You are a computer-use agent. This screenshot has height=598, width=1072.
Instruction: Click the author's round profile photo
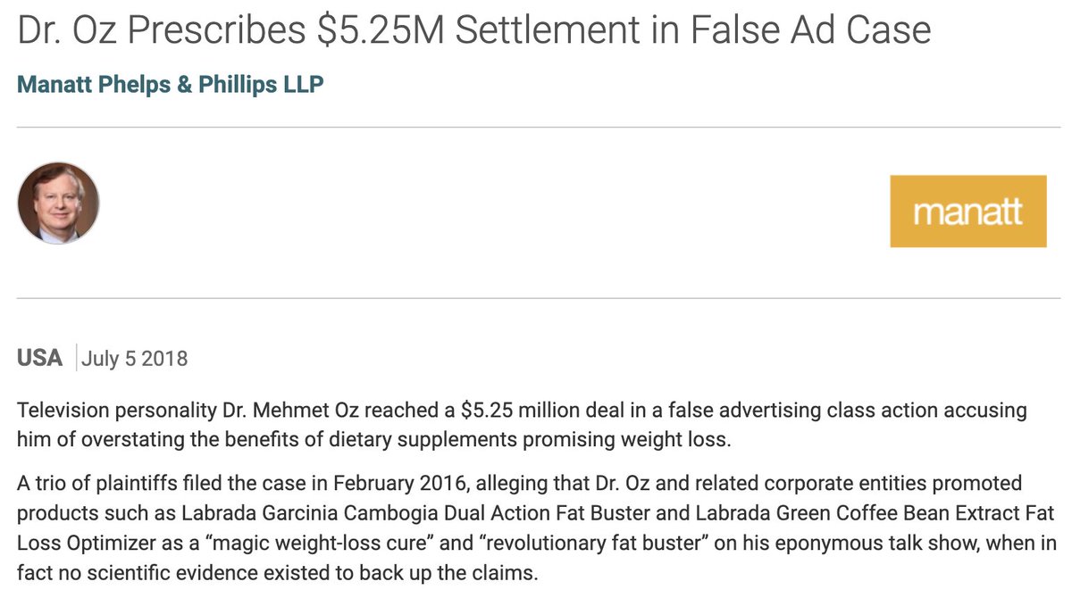click(x=58, y=203)
